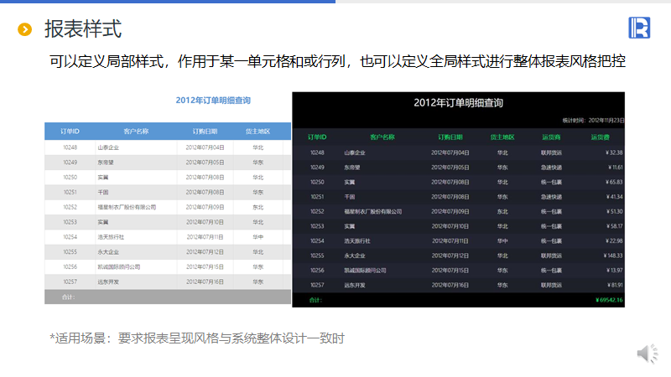The width and height of the screenshot is (671, 377).
Task: Click the speaker audio icon
Action: pos(648,353)
